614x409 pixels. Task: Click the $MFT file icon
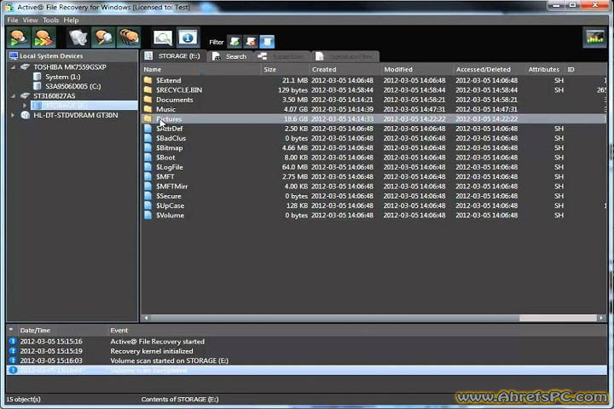click(x=148, y=176)
